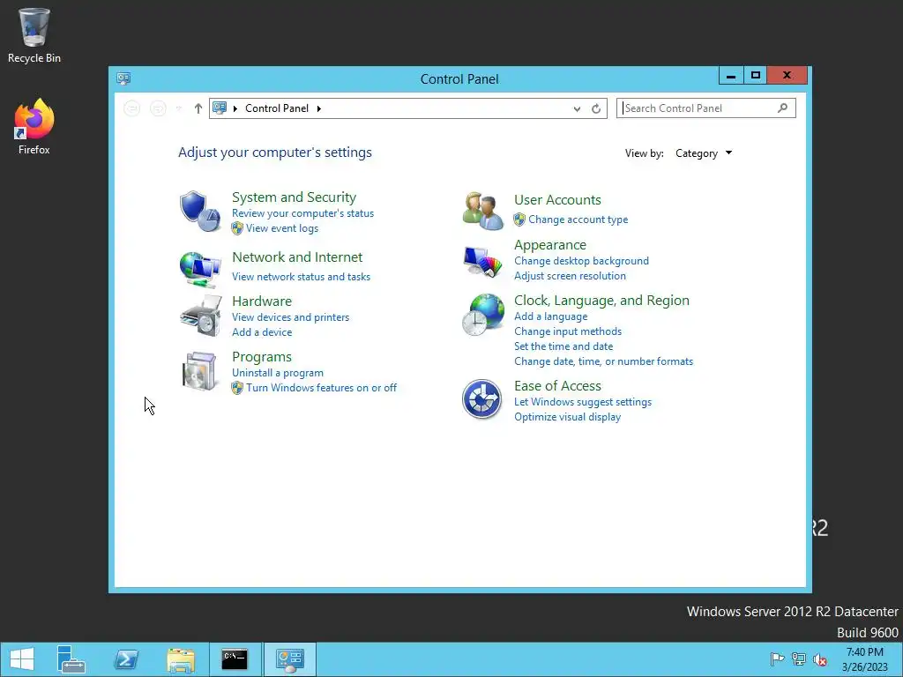Click Change account type link
903x677 pixels.
click(578, 219)
